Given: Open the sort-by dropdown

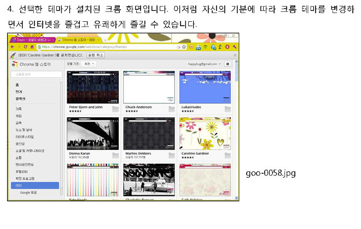Looking at the screenshot, I should click(89, 64).
